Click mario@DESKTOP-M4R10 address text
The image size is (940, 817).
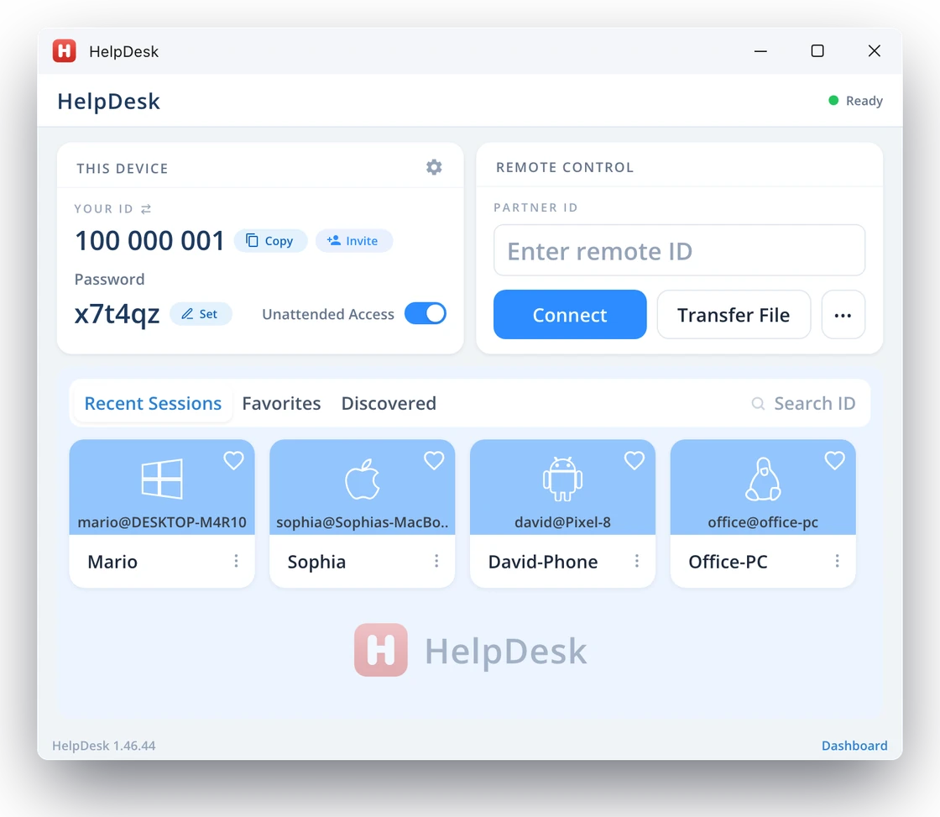click(x=162, y=522)
